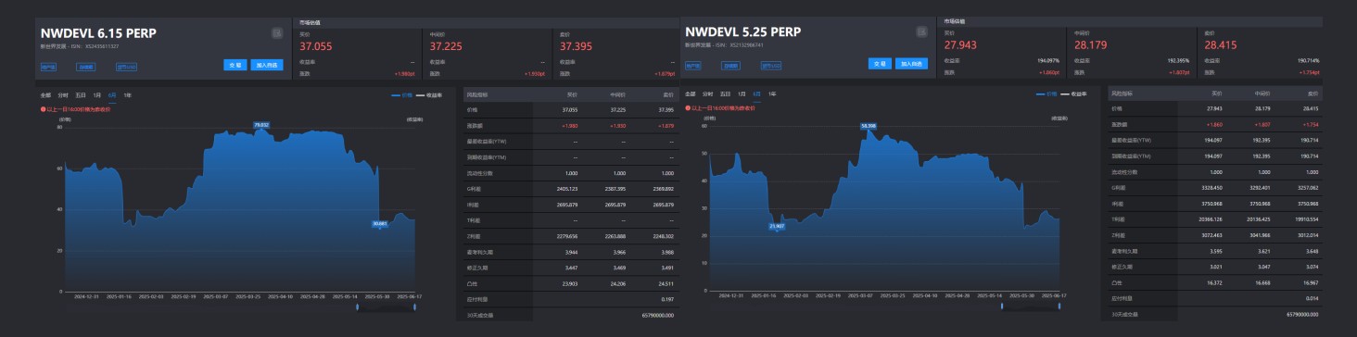Click the red warning icon above the left chart
Screen dimensions: 1357x337
43,109
